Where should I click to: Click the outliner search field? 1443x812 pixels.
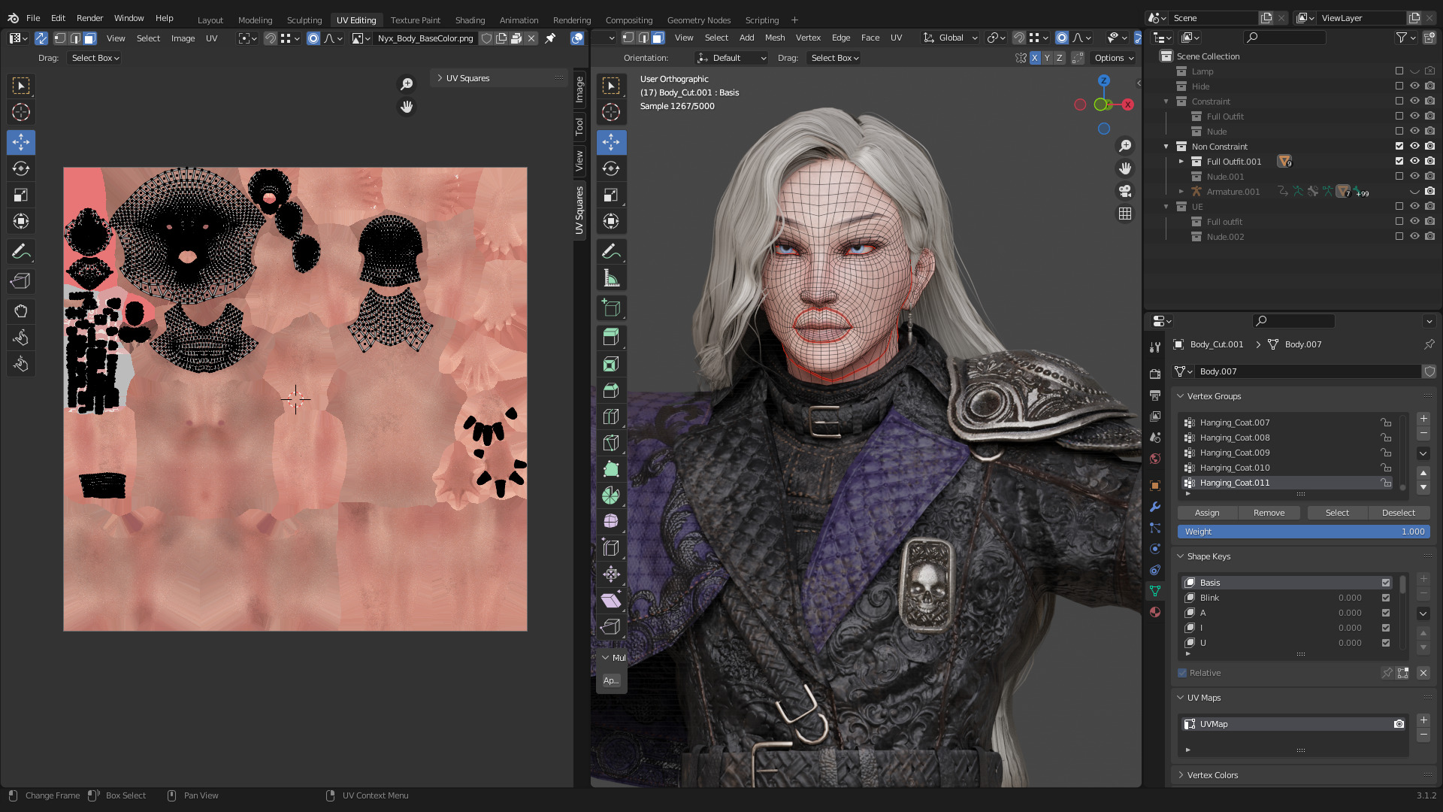click(x=1285, y=38)
